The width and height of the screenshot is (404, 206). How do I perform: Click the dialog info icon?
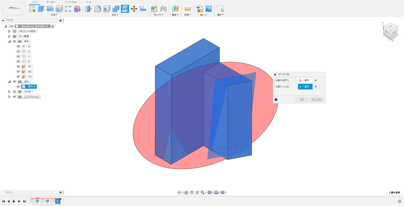[276, 100]
